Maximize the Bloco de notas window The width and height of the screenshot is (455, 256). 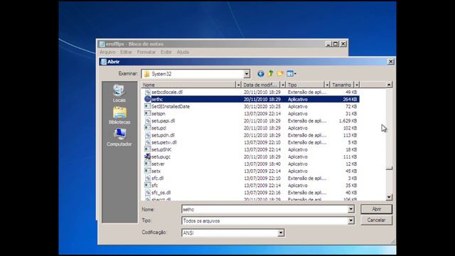336,44
